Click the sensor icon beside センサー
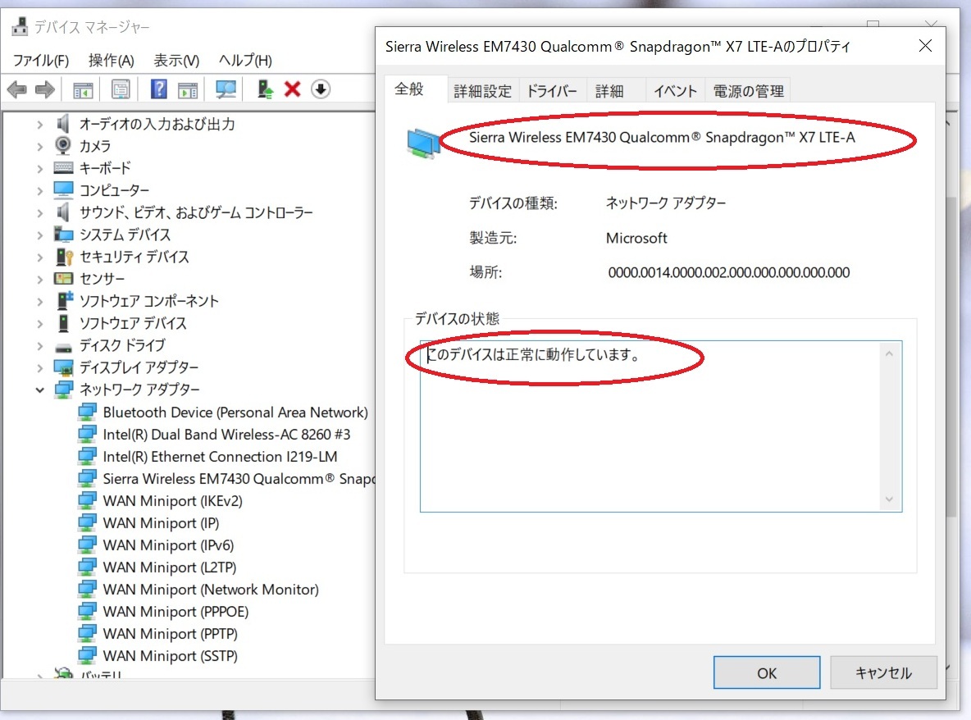The width and height of the screenshot is (971, 720). coord(63,279)
